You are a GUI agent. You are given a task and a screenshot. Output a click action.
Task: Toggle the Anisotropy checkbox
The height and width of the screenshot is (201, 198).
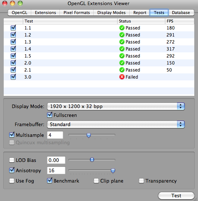(12, 170)
